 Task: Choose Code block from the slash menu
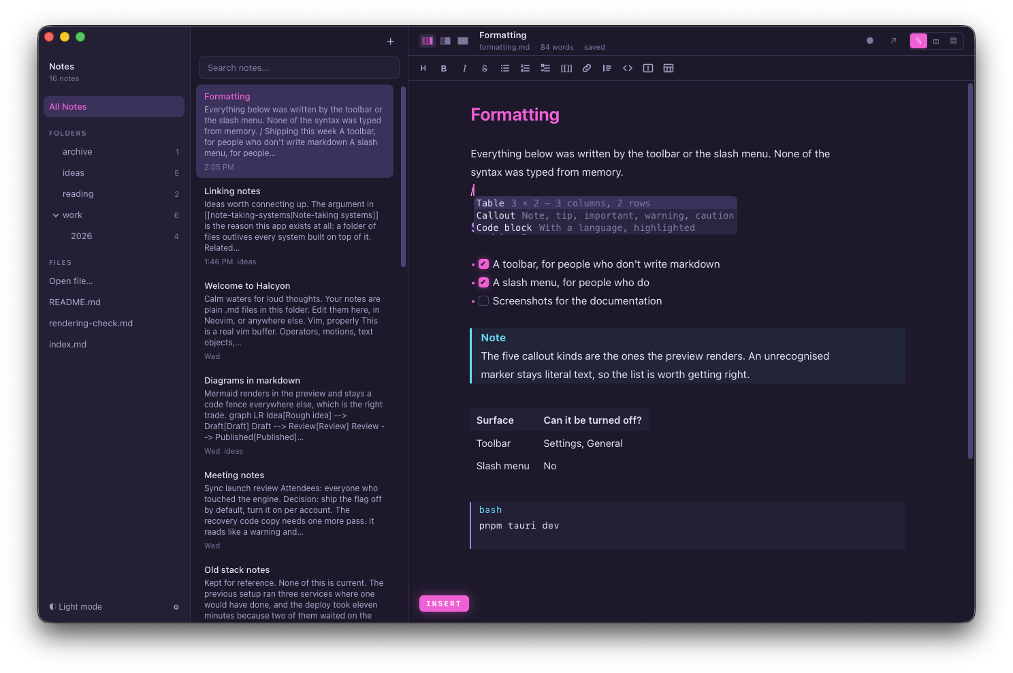coord(605,228)
